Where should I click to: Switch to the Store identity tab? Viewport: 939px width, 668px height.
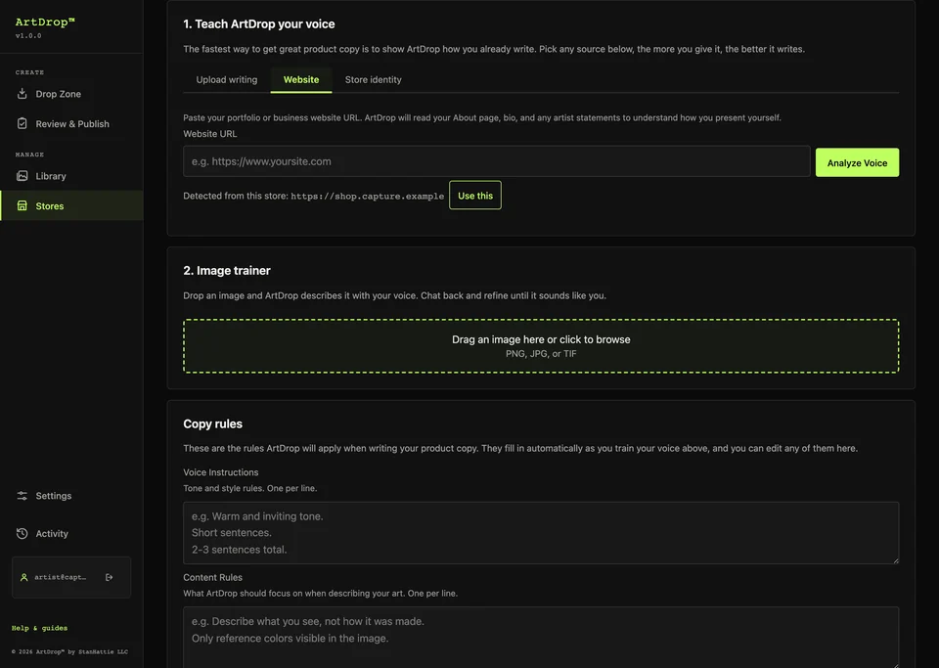373,79
